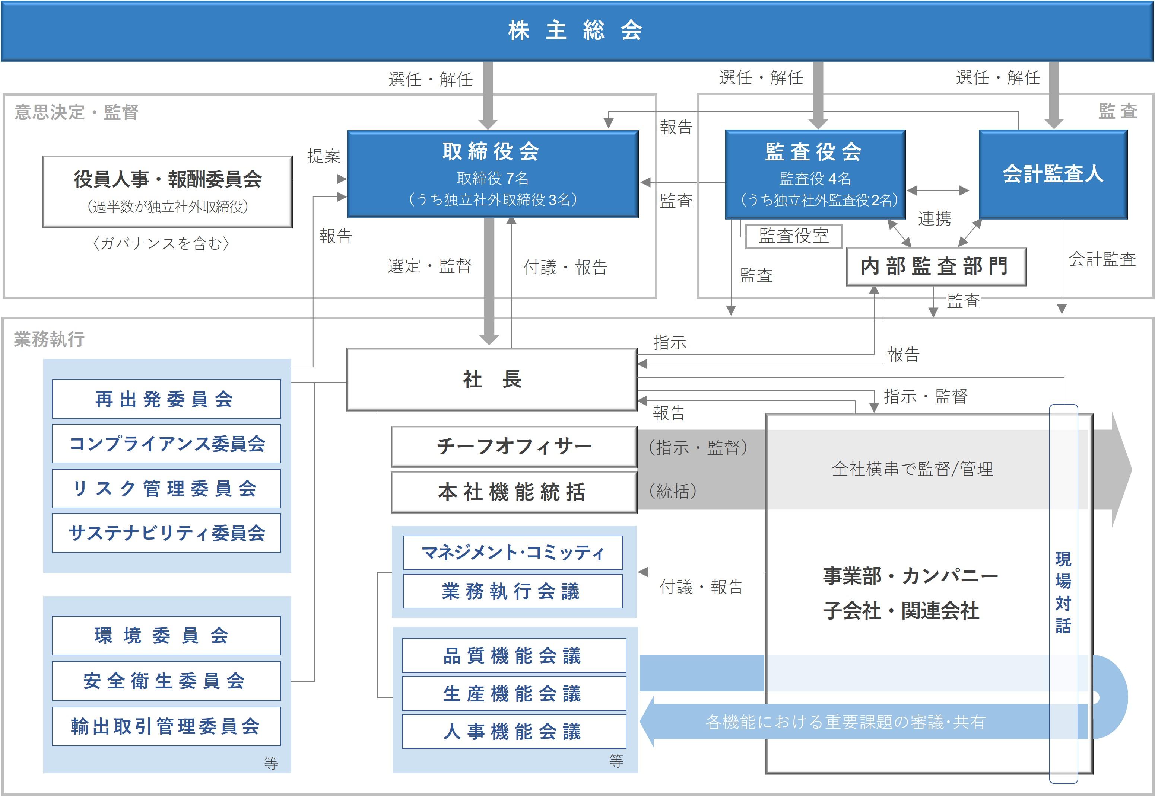Click the 環境委員会 box

point(166,635)
